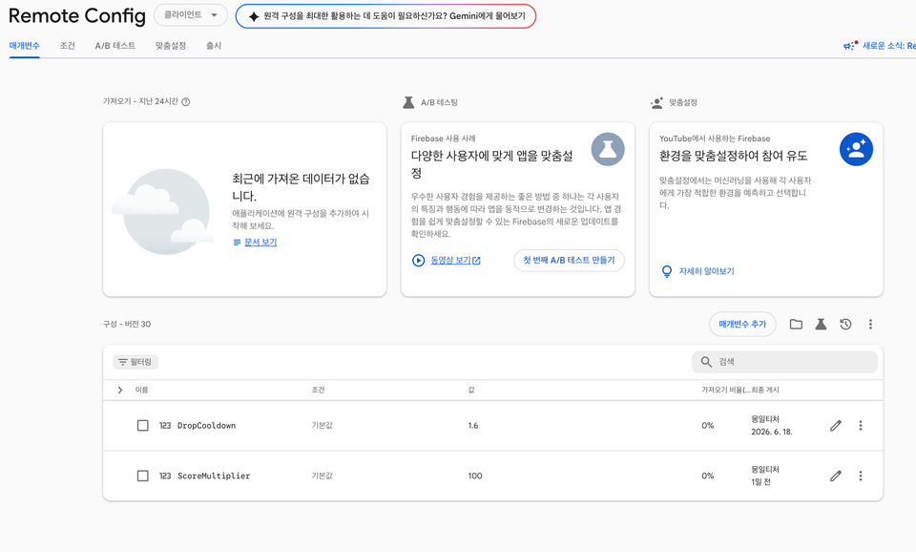Open DropCooldown row more options menu

pyautogui.click(x=861, y=426)
